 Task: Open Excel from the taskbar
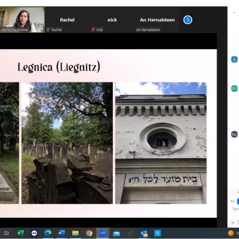pos(21,233)
